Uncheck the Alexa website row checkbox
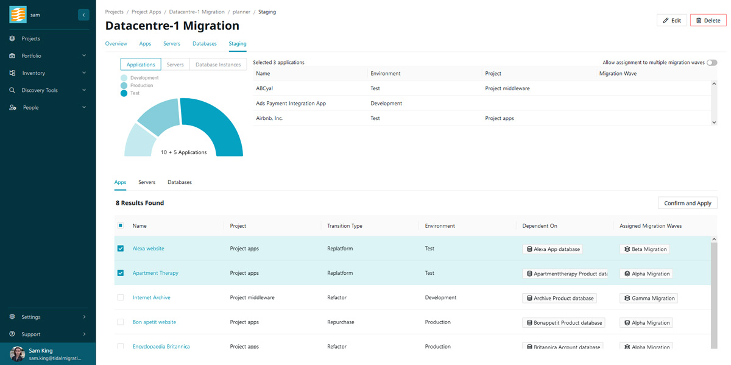The width and height of the screenshot is (731, 365). (121, 249)
